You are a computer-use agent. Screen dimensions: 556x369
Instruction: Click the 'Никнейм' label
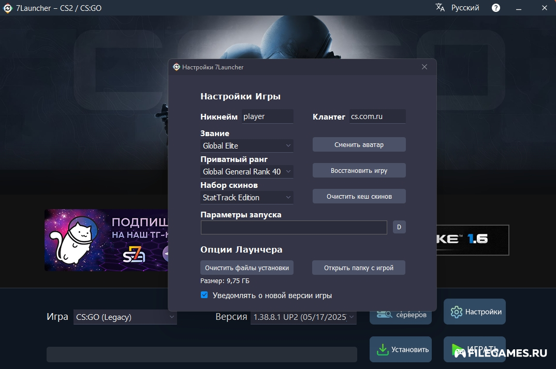pyautogui.click(x=219, y=116)
